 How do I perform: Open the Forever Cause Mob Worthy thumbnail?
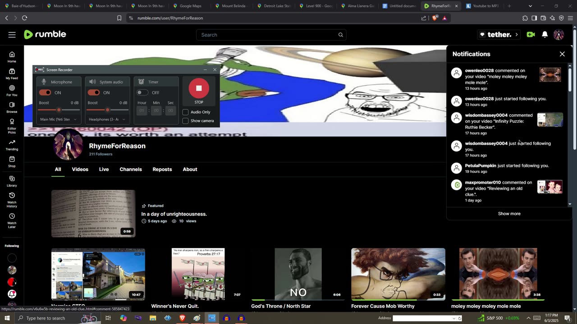click(x=398, y=274)
